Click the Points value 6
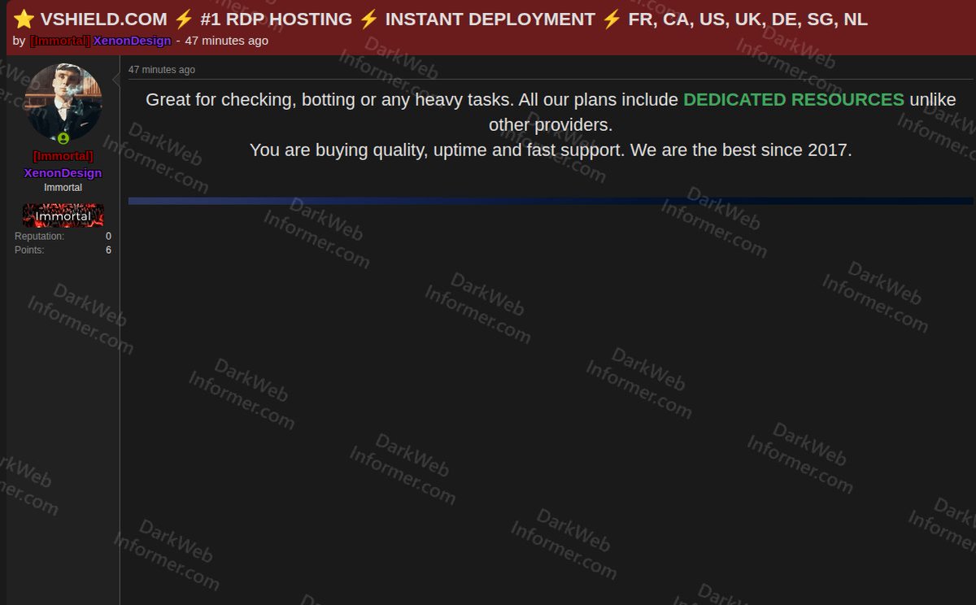This screenshot has height=605, width=976. point(108,250)
